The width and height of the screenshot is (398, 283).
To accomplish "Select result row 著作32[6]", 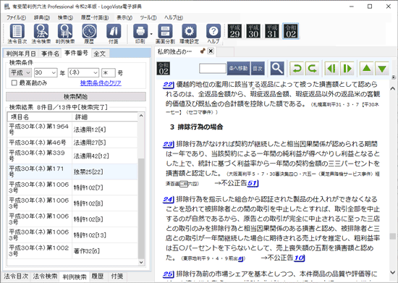I will tap(72, 250).
